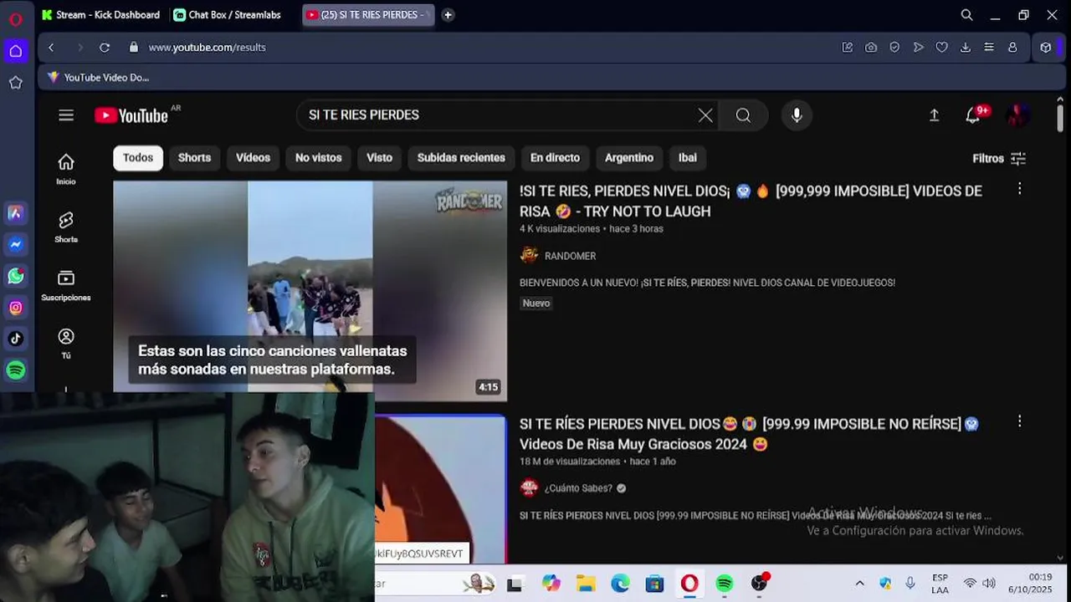Open Shorts in the YouTube sidebar
The height and width of the screenshot is (602, 1071).
click(66, 227)
